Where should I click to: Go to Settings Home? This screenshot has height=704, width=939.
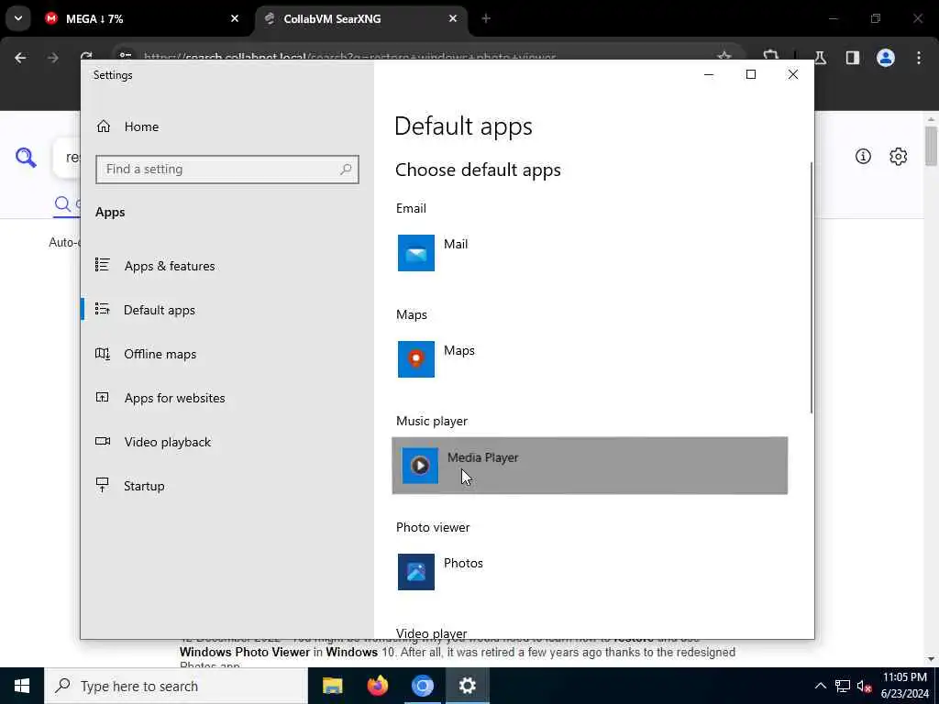pyautogui.click(x=127, y=126)
